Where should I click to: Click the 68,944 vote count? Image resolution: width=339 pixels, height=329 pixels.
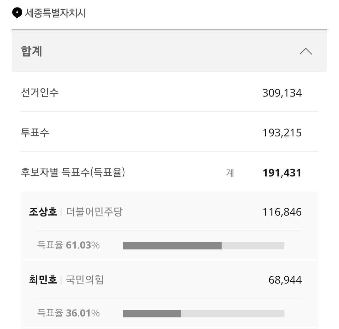click(285, 280)
